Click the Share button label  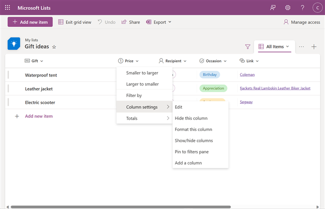[134, 22]
